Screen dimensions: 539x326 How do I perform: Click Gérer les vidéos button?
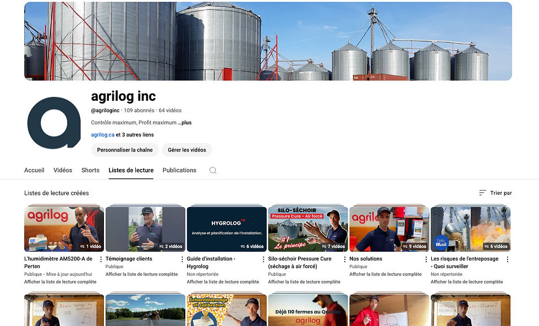[x=187, y=150]
